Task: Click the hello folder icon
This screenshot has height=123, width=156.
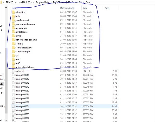Action: 13,16
